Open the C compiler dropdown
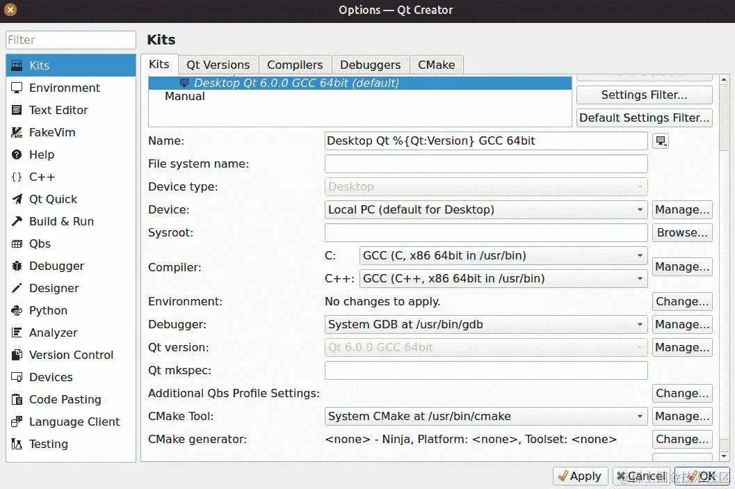 tap(503, 255)
